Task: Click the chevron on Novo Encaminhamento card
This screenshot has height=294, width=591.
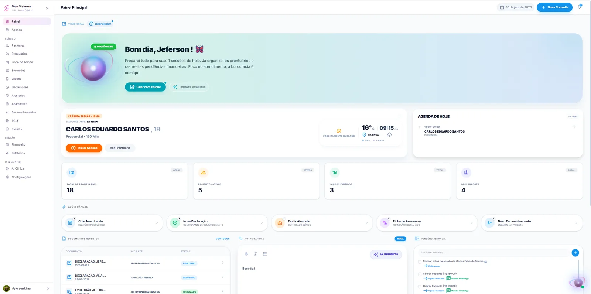Action: (x=577, y=223)
